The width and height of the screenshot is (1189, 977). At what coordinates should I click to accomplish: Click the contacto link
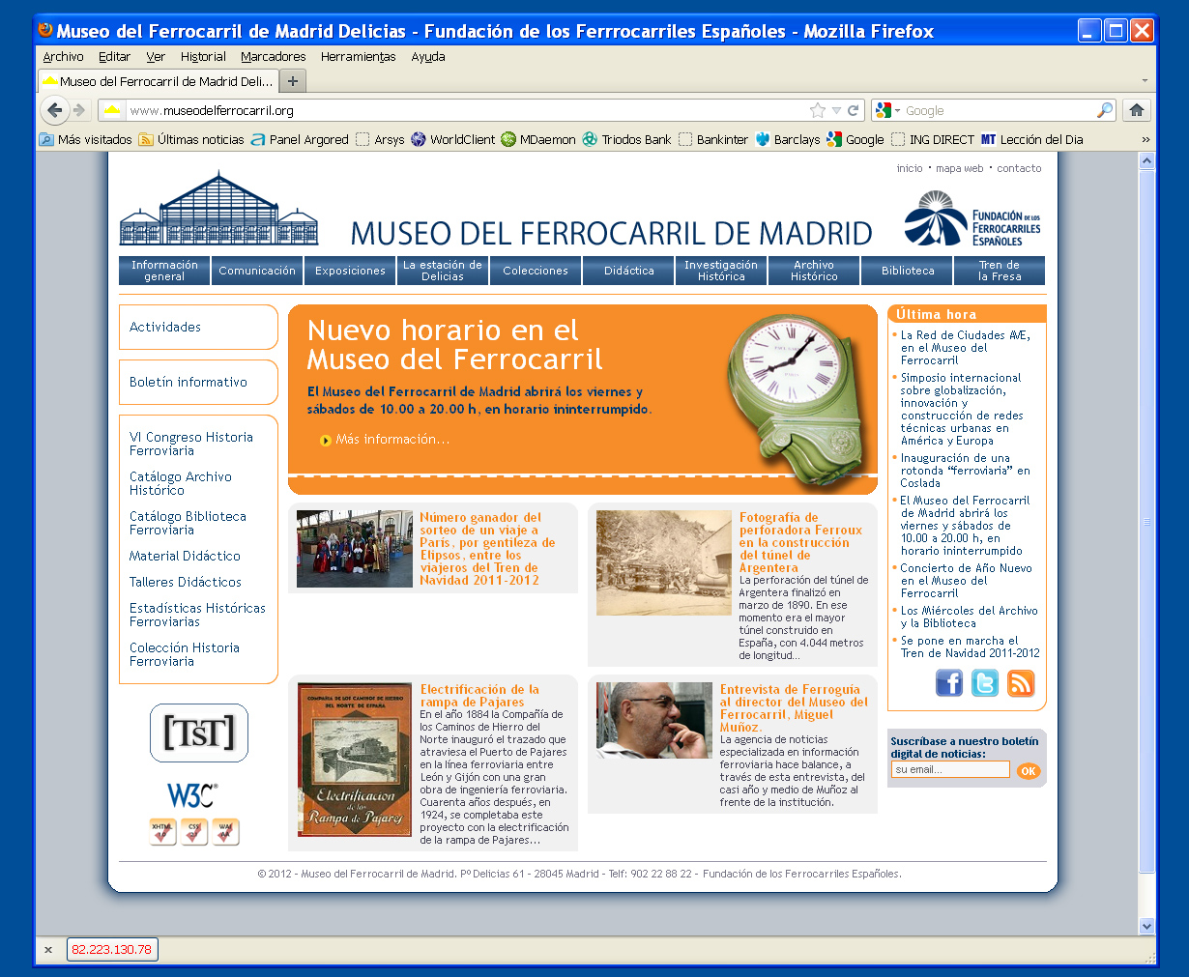(x=1019, y=168)
